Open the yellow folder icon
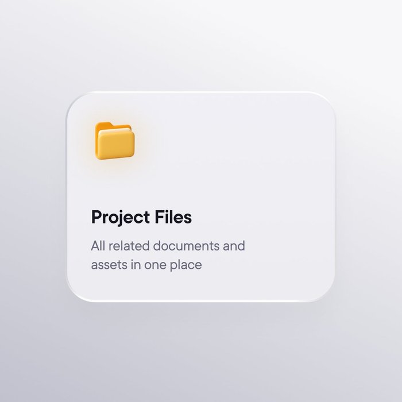This screenshot has height=402, width=402. pos(115,141)
